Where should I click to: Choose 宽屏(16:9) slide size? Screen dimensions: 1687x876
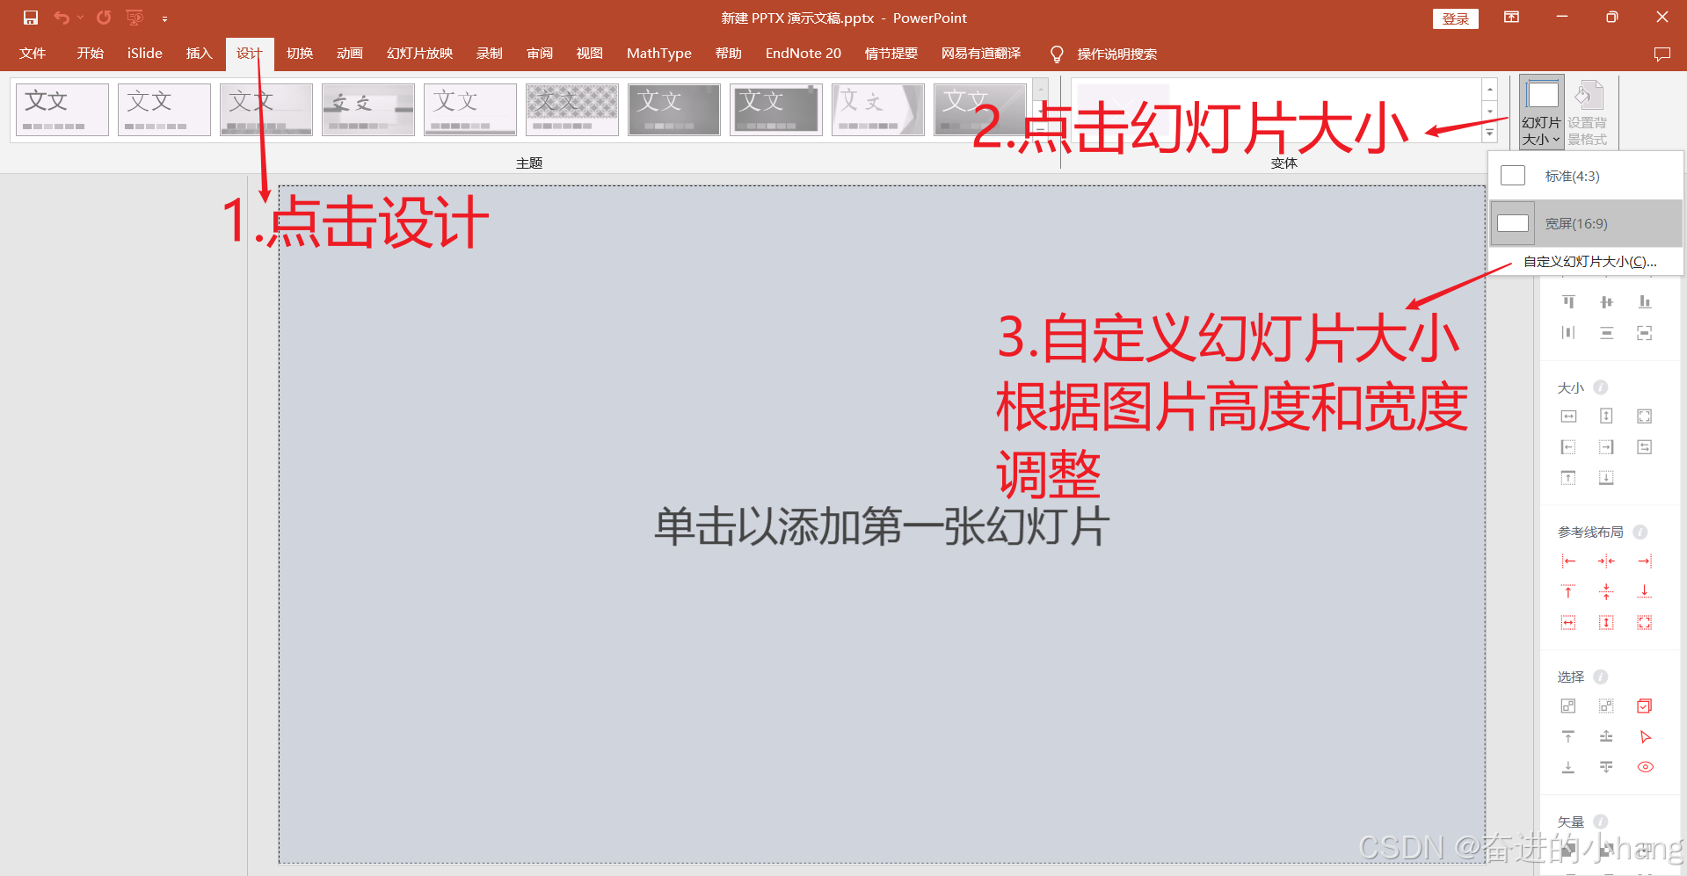click(1586, 223)
